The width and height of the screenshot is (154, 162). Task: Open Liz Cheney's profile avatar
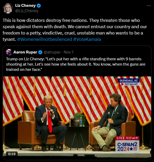point(8,8)
